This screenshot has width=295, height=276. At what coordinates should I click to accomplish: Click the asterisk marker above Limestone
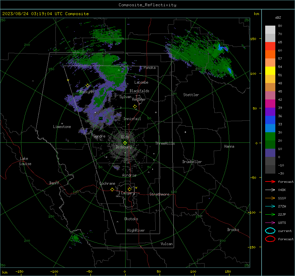[x=62, y=124]
